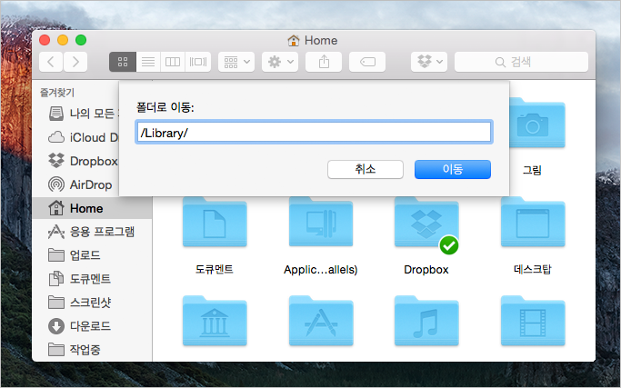Switch to Cover Flow view
The width and height of the screenshot is (621, 388).
click(x=197, y=62)
